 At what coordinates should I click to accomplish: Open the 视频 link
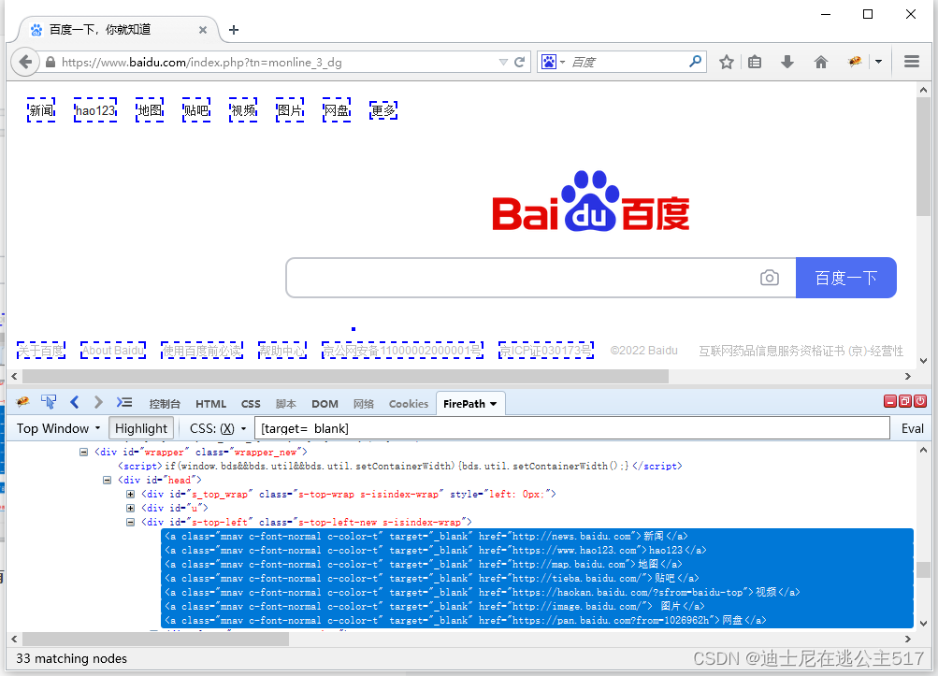point(243,110)
